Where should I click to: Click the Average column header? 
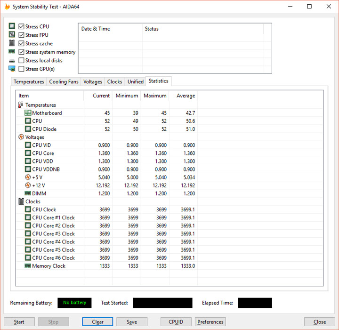coord(183,96)
